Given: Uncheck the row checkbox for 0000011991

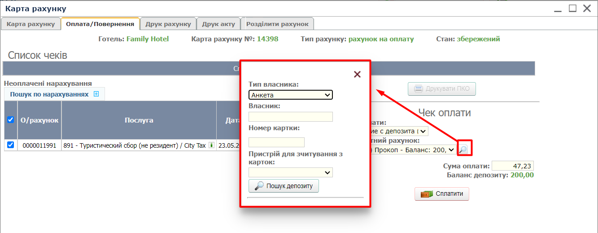Looking at the screenshot, I should click(11, 145).
